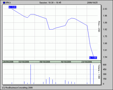This screenshot has width=113, height=90.
Task: Click the 16/10/2006 date label
Action: click(x=66, y=62)
